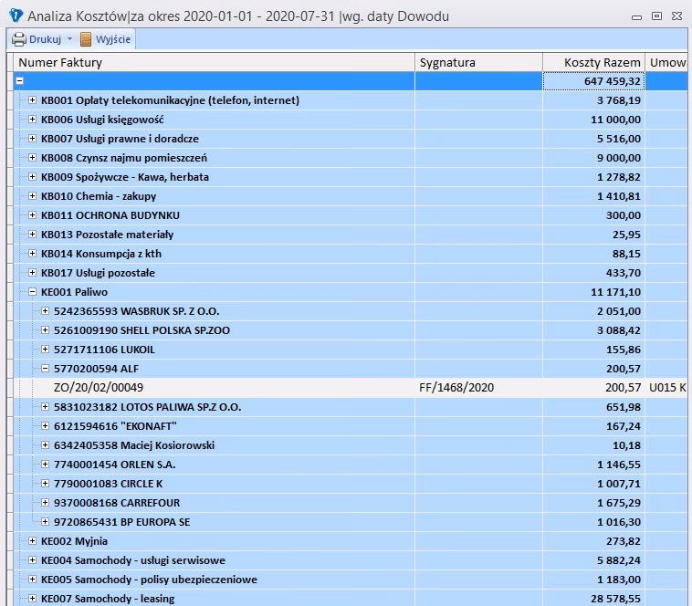
Task: Click the Wyjście exit door icon
Action: point(86,39)
